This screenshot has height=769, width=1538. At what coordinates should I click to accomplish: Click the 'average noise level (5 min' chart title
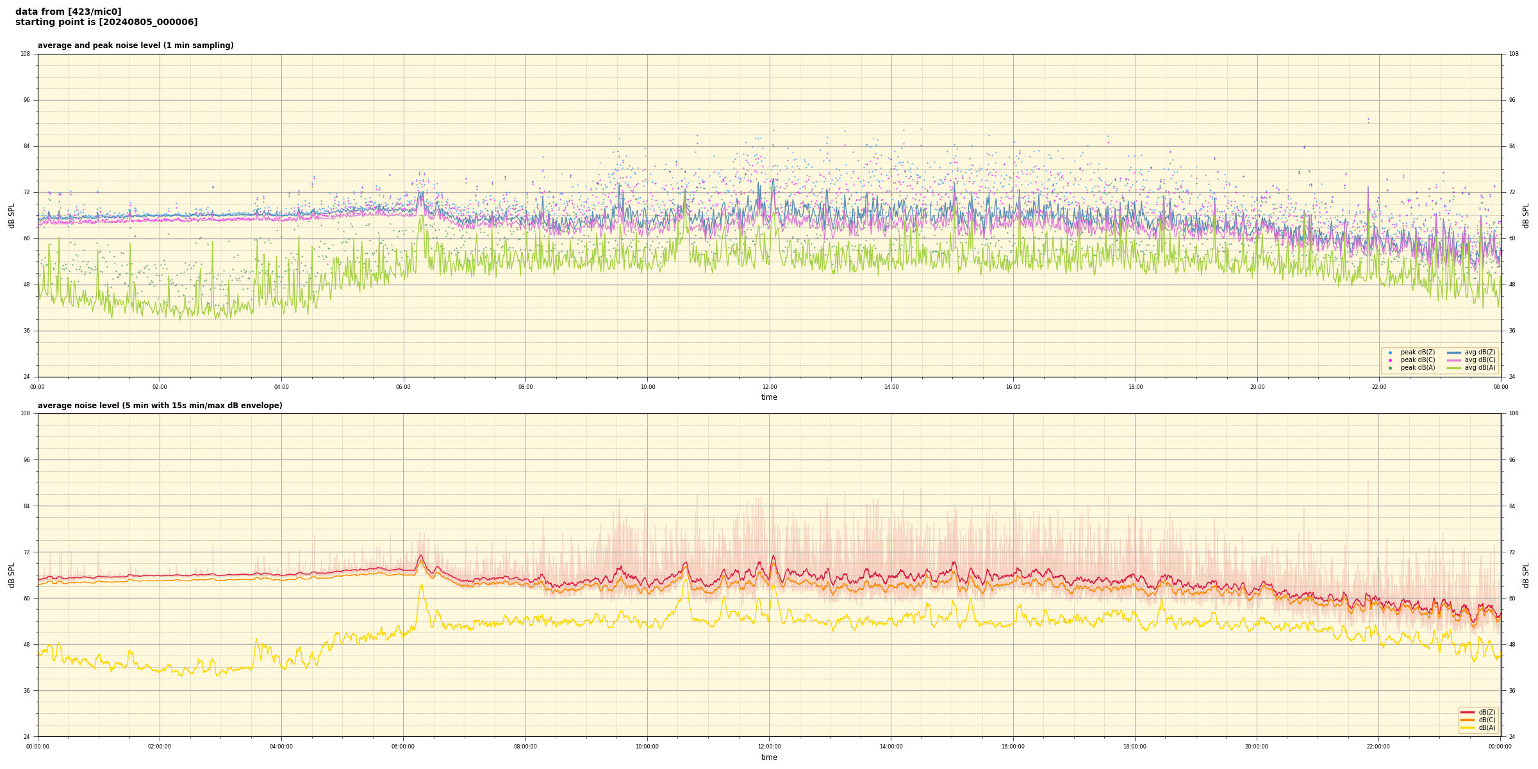(x=160, y=406)
